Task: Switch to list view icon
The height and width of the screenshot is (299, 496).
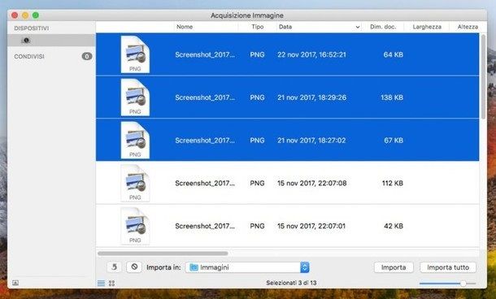Action: click(101, 284)
